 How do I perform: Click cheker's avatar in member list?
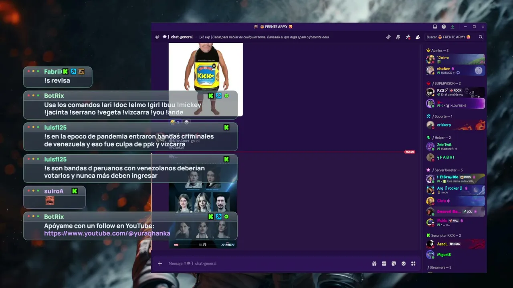click(430, 70)
